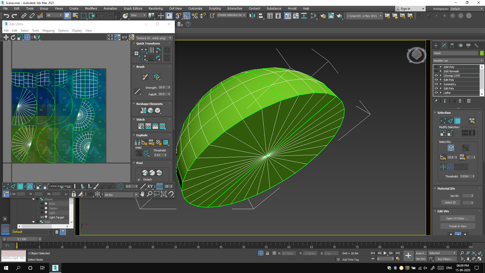This screenshot has width=485, height=273.
Task: Click the Undo arrow in main toolbar
Action: click(x=6, y=16)
